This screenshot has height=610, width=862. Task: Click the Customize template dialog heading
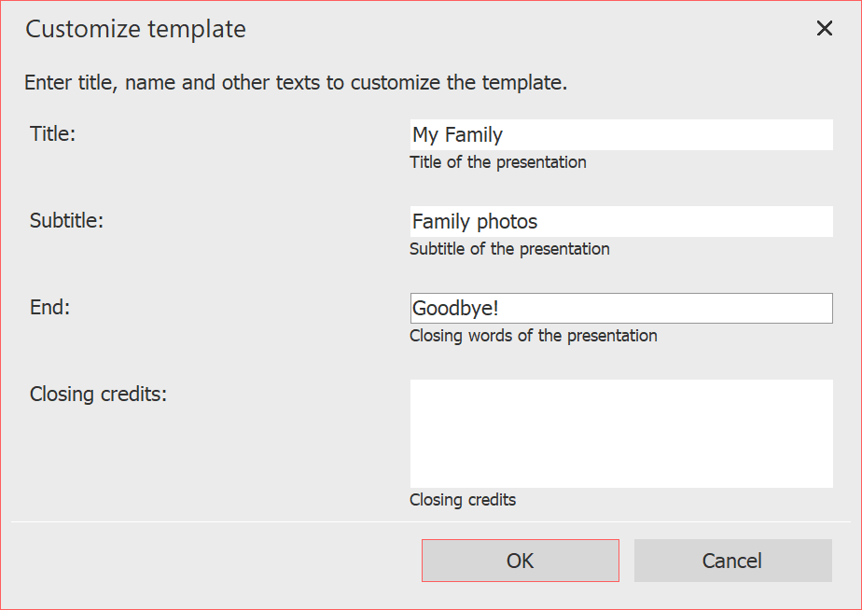pos(135,29)
